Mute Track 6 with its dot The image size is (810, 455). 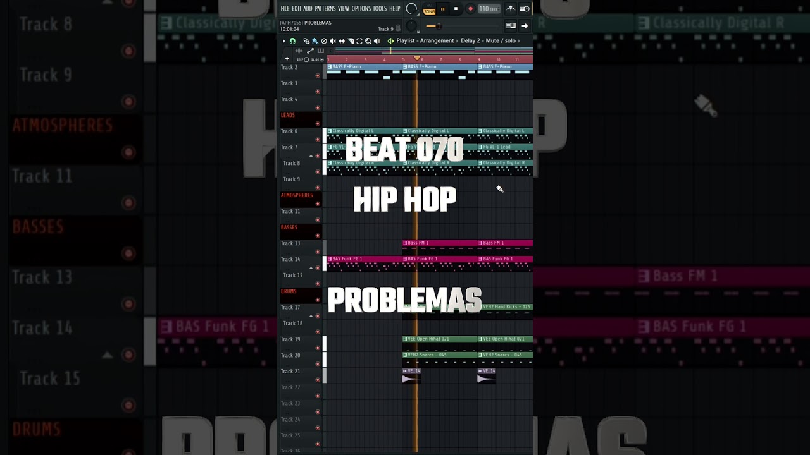(318, 140)
